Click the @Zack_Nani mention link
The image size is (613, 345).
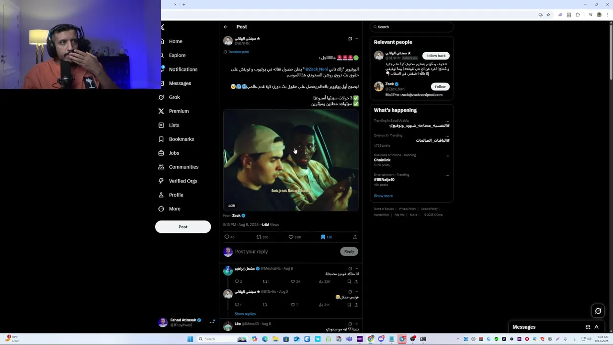point(317,69)
